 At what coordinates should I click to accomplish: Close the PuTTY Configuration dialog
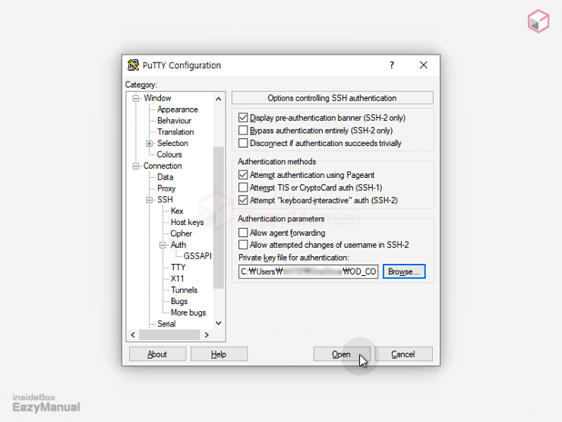pyautogui.click(x=423, y=65)
